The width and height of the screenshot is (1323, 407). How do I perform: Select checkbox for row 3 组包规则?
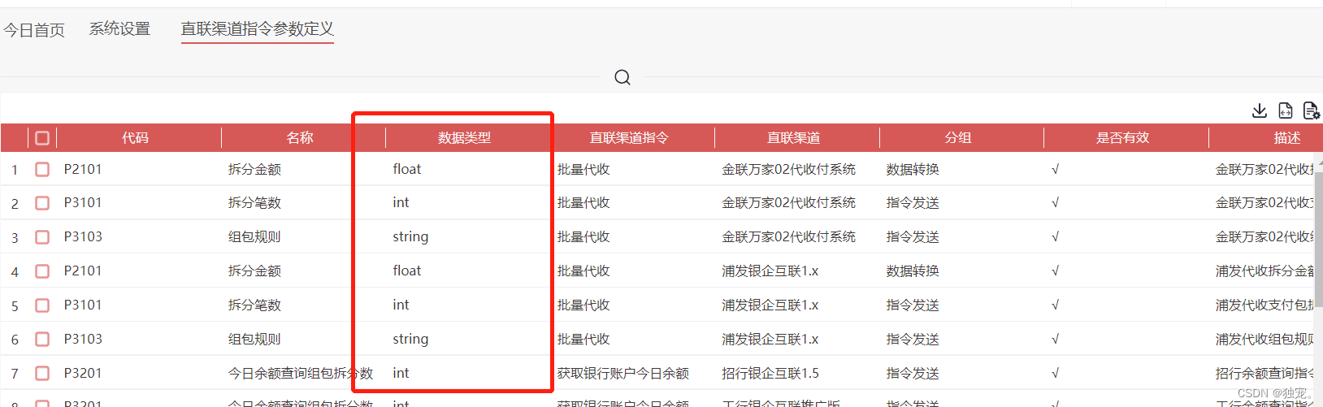42,237
